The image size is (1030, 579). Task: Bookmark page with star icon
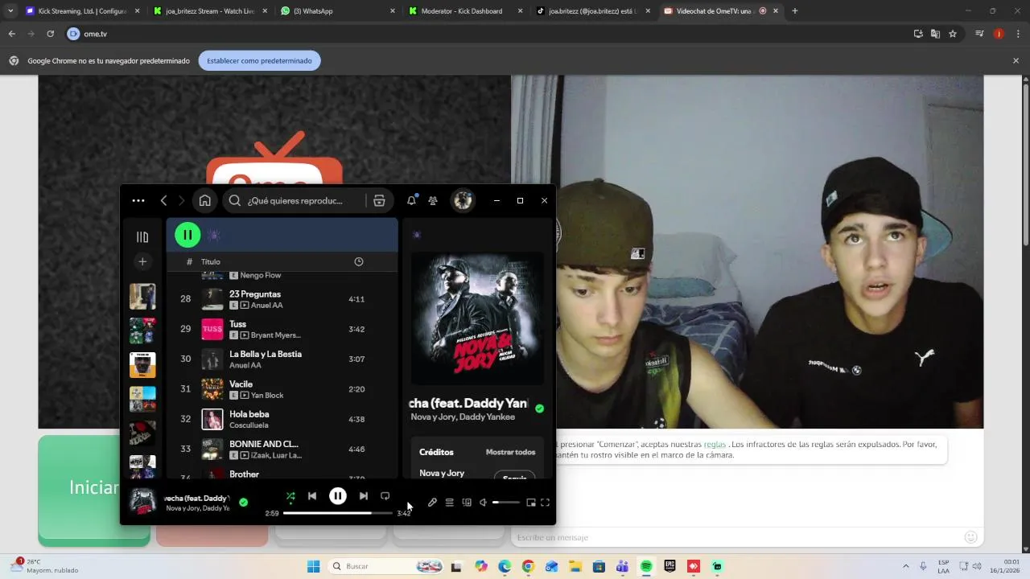click(953, 34)
